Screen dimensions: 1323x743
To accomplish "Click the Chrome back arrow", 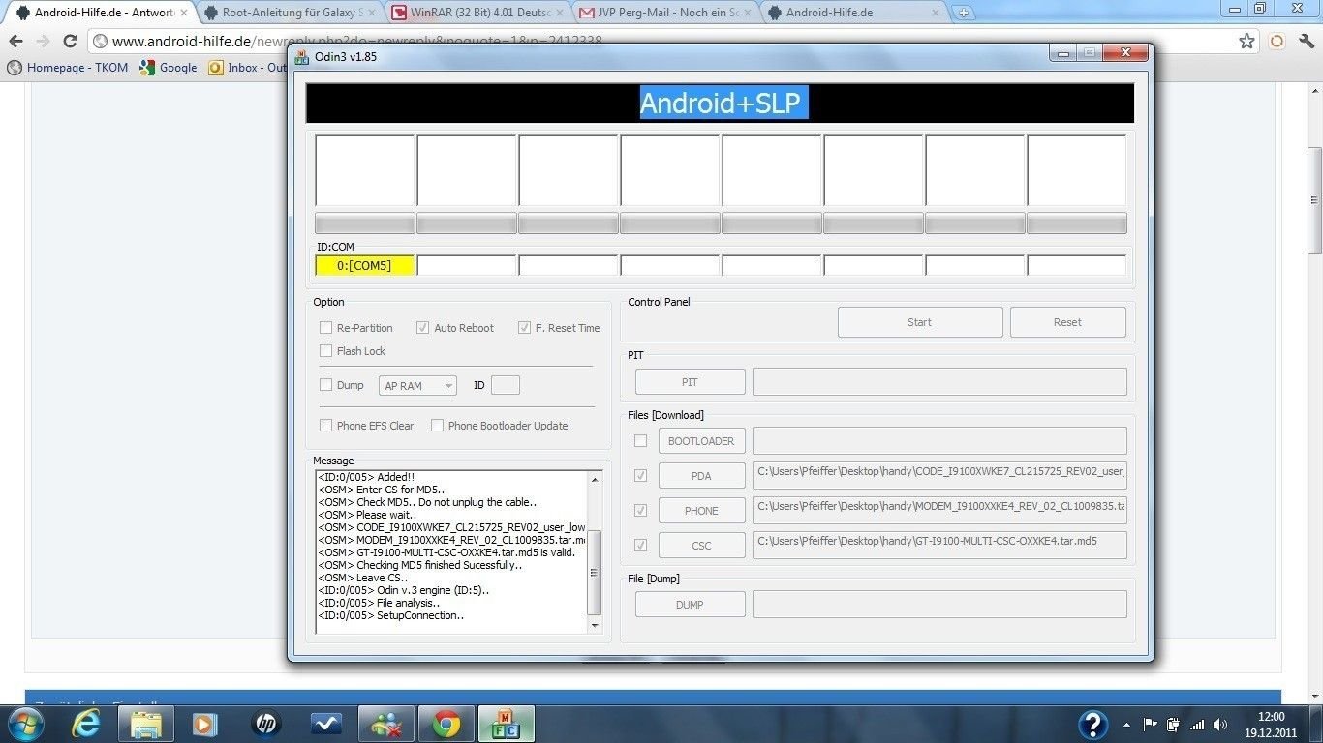I will point(15,42).
